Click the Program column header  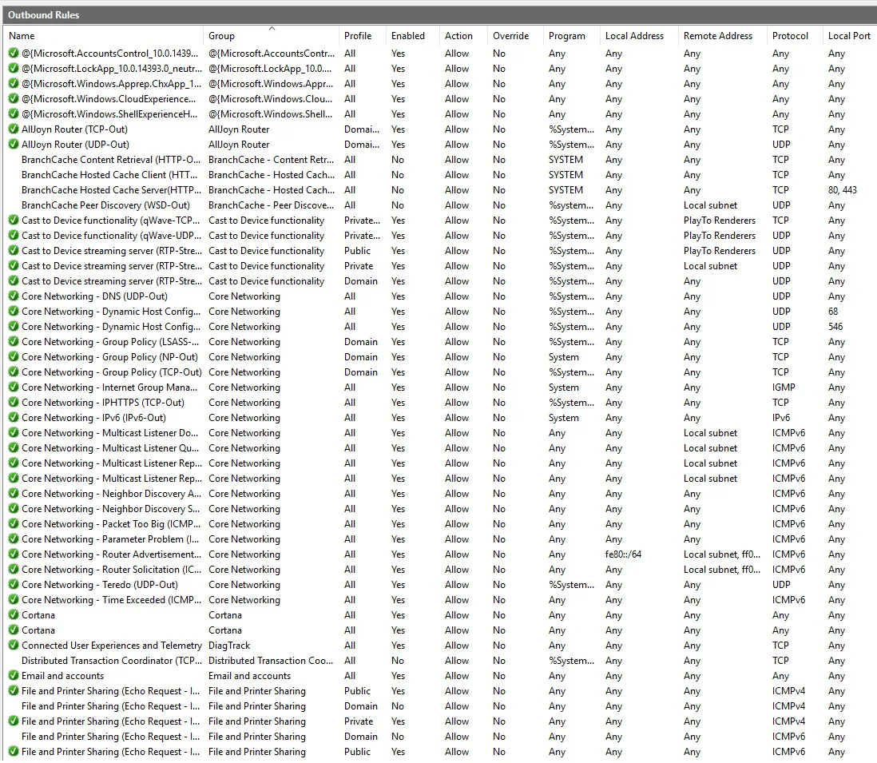[571, 36]
